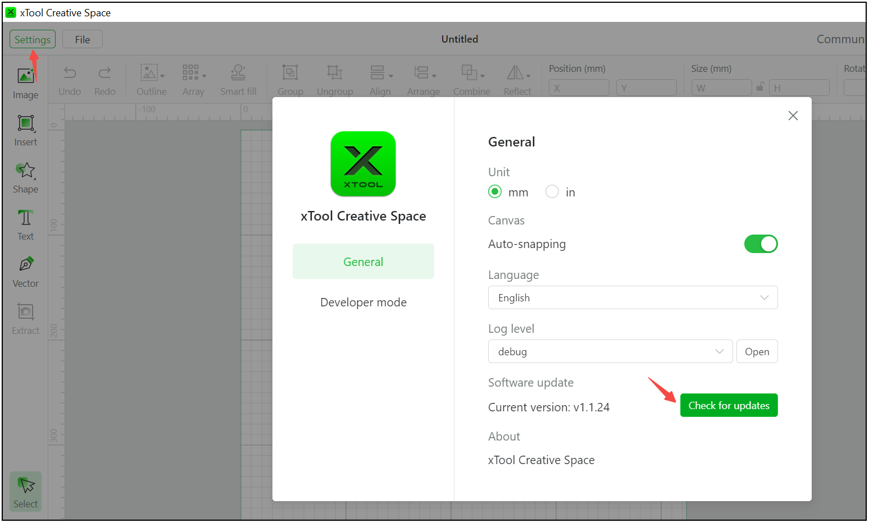This screenshot has height=523, width=869.
Task: Close the settings dialog with X
Action: 793,116
